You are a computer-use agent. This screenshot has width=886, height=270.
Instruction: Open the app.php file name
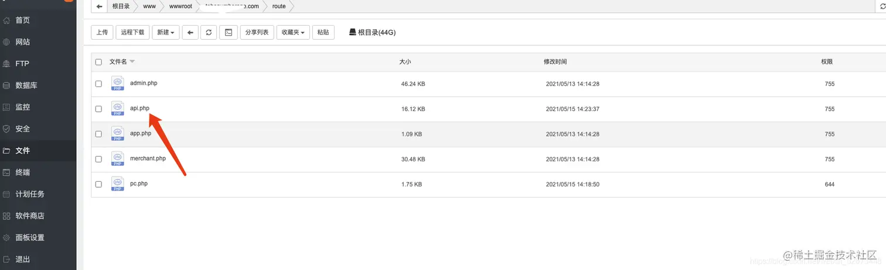[x=141, y=133]
